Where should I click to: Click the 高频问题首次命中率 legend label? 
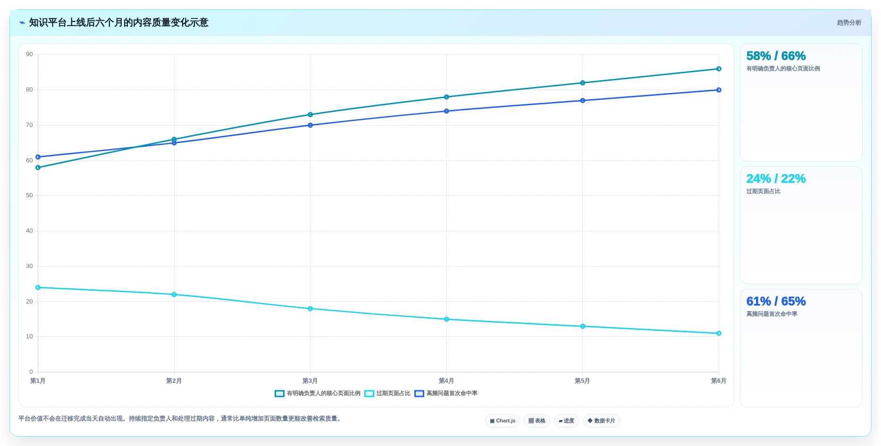click(452, 394)
